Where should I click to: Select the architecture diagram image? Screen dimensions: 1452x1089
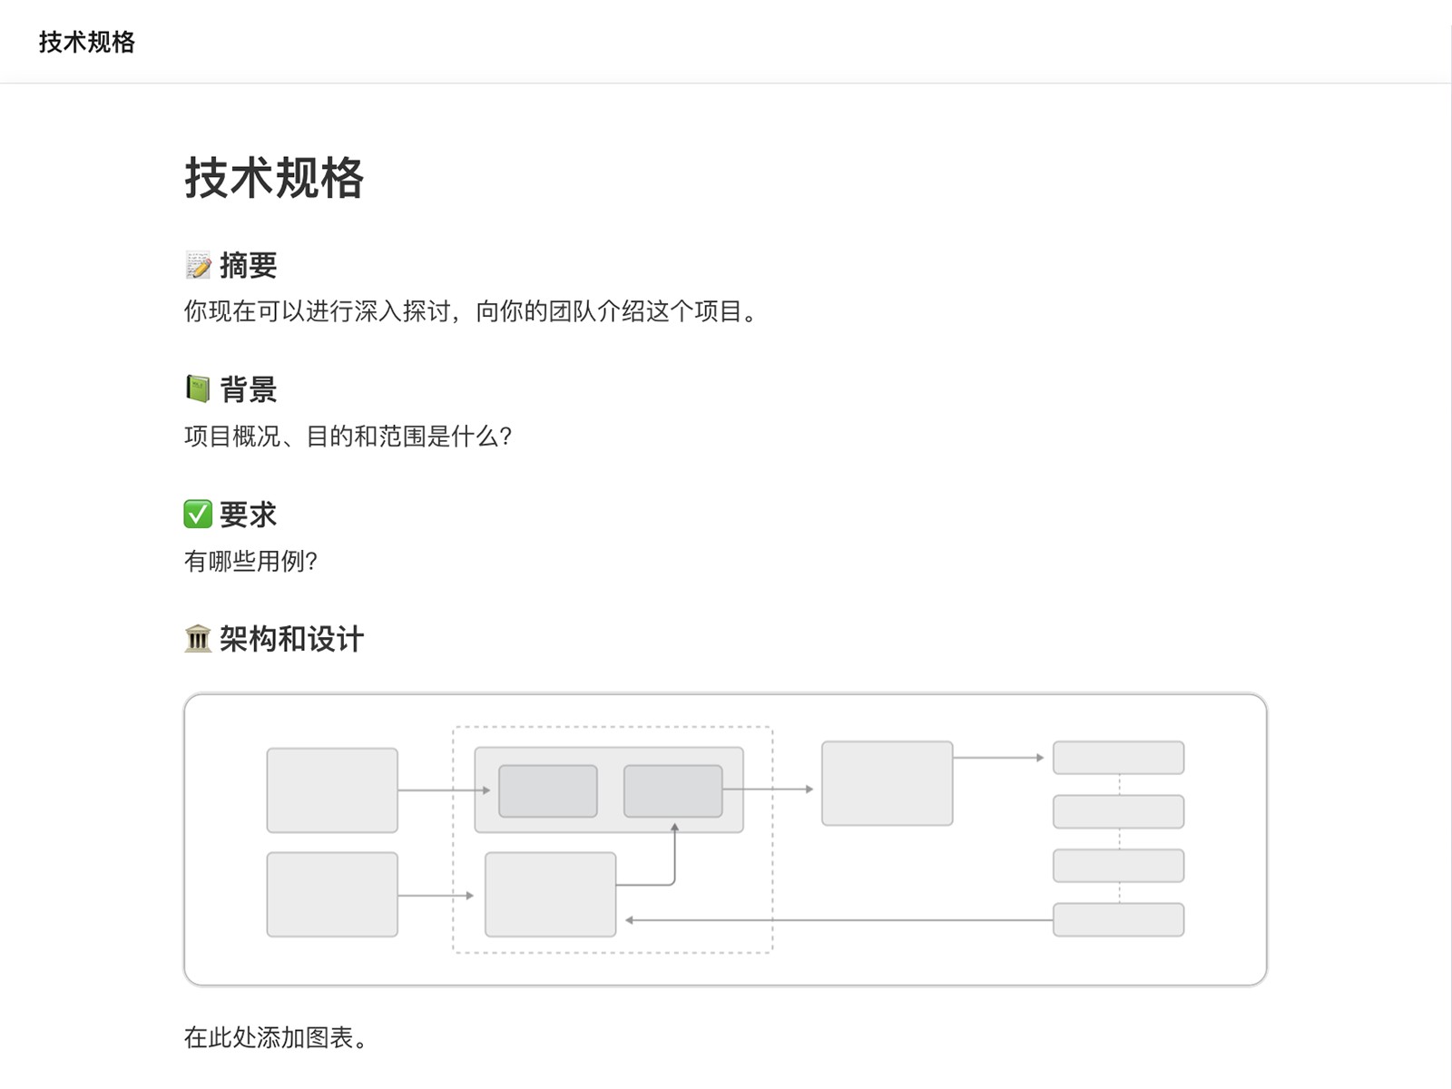click(725, 839)
